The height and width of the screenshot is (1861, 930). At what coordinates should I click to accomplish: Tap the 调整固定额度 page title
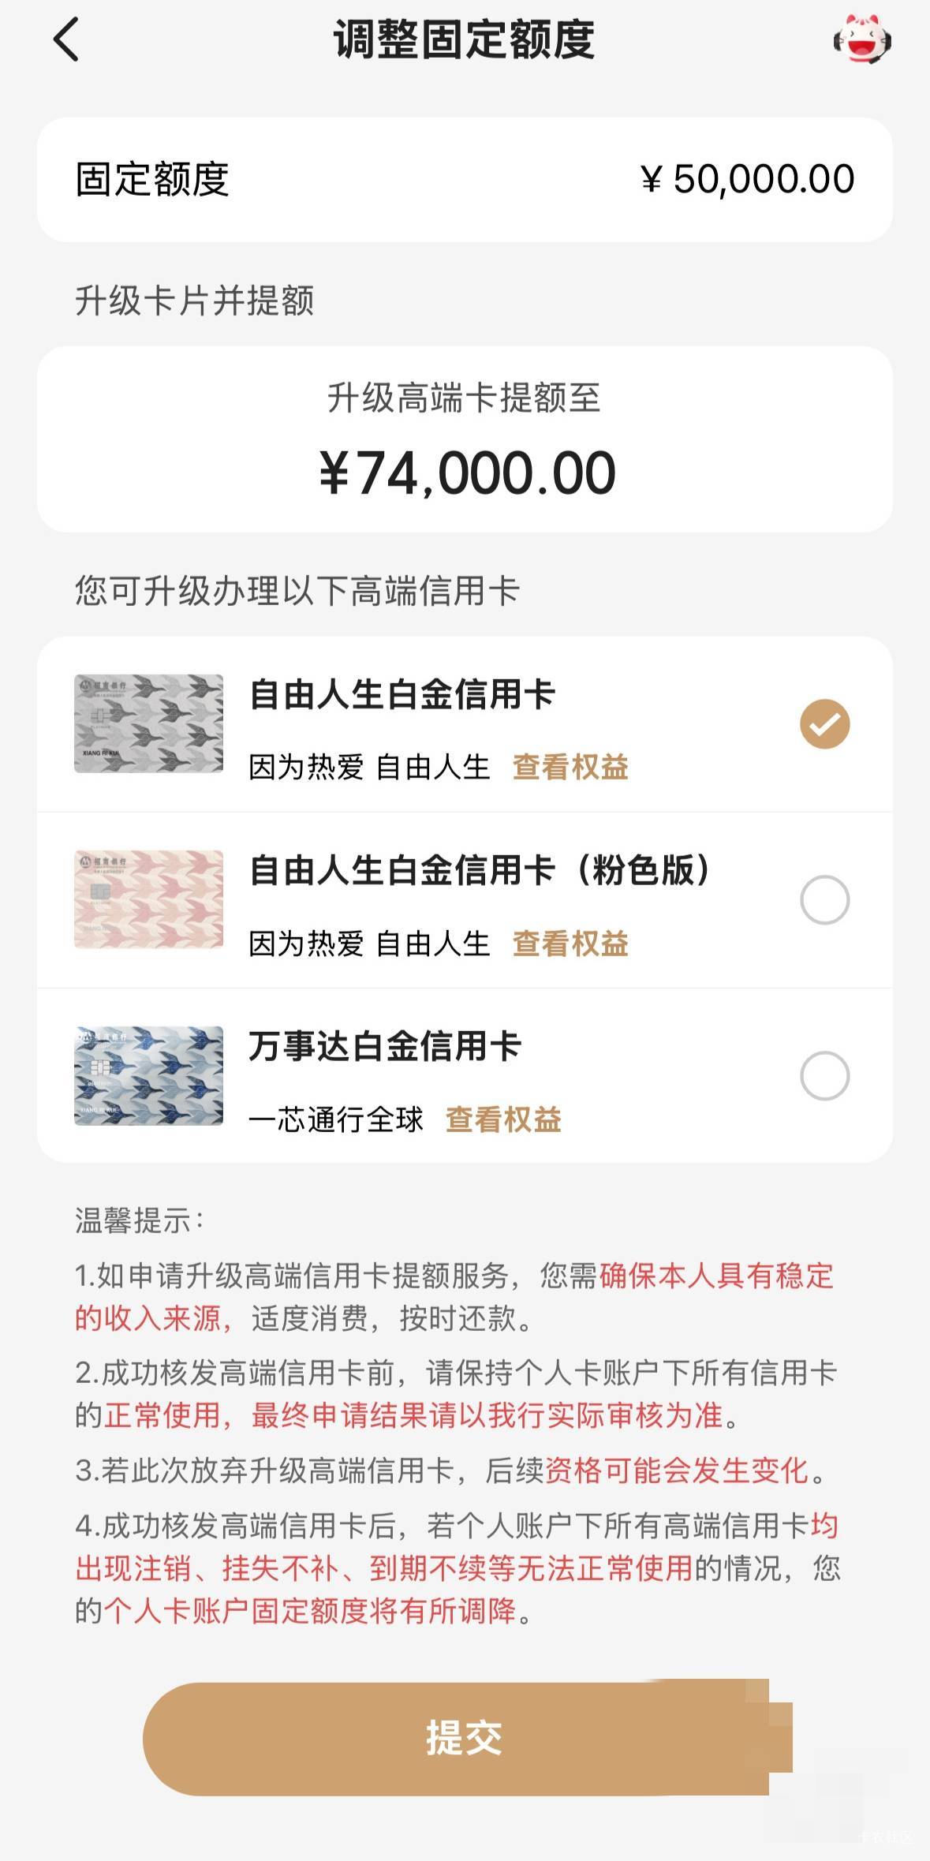(x=464, y=39)
